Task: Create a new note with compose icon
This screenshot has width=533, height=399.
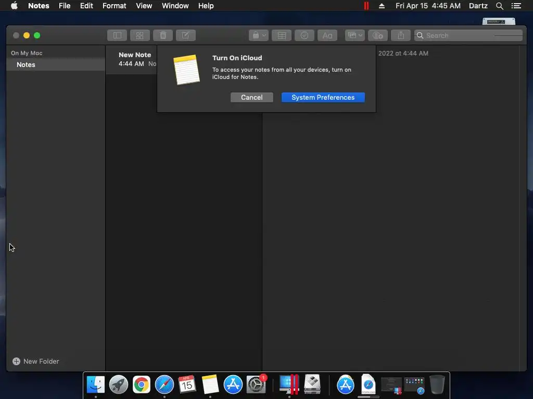Action: (186, 35)
